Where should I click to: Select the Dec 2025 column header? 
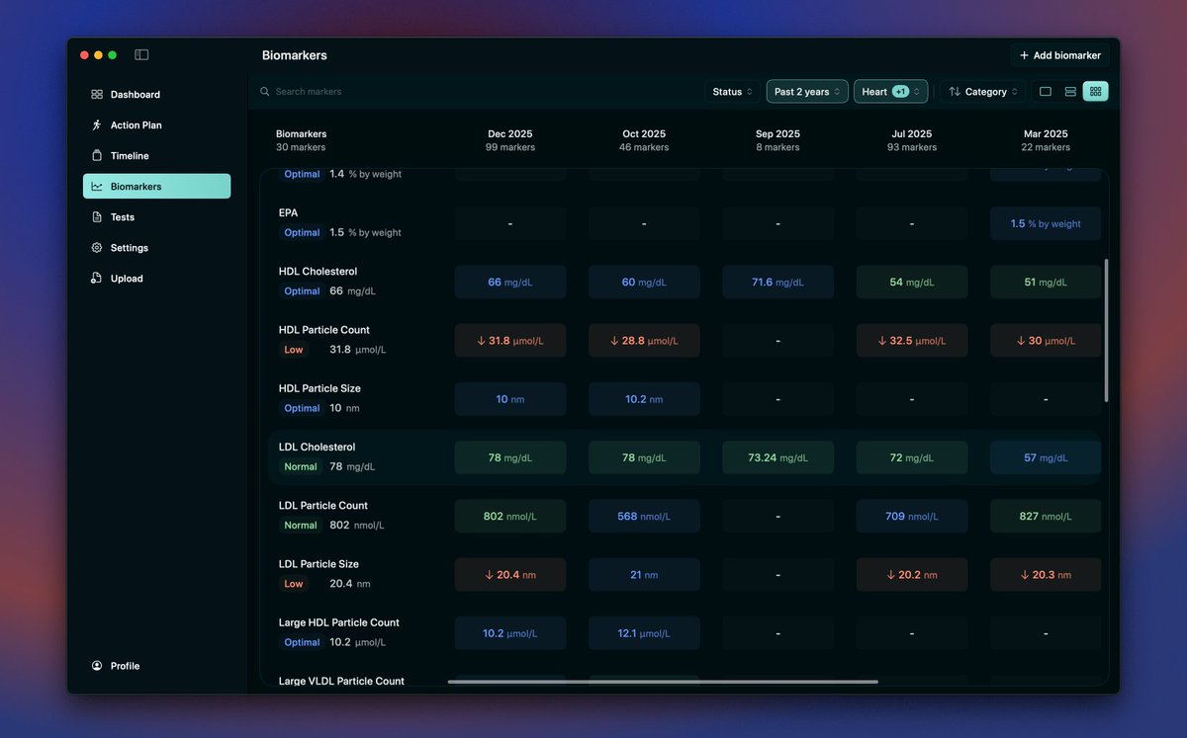(x=509, y=140)
